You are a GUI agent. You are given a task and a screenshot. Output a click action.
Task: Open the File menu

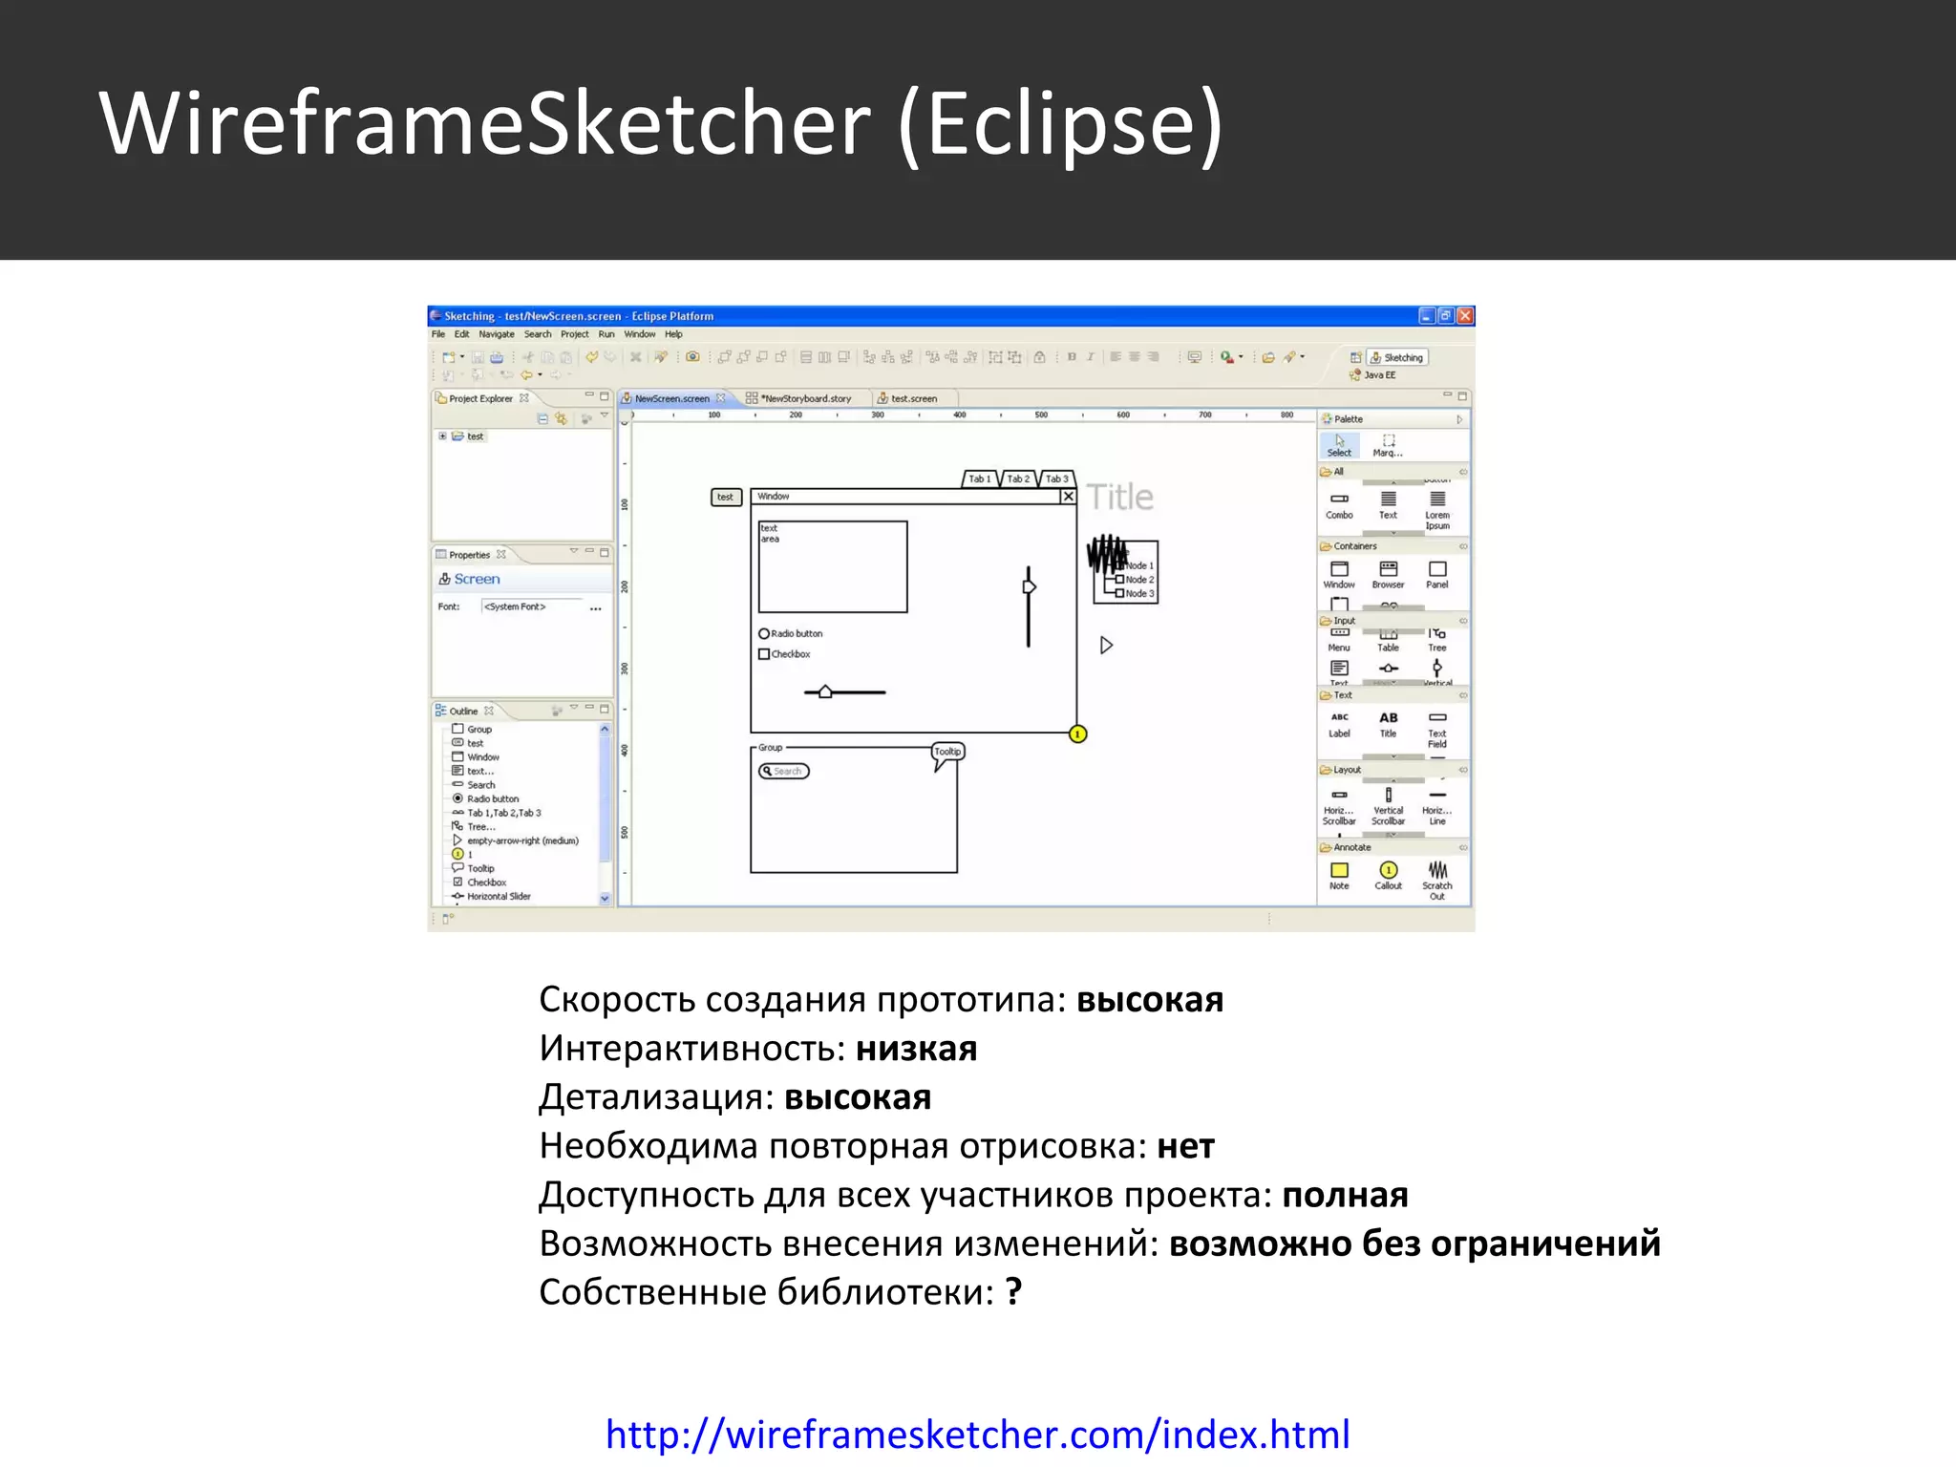[x=438, y=334]
